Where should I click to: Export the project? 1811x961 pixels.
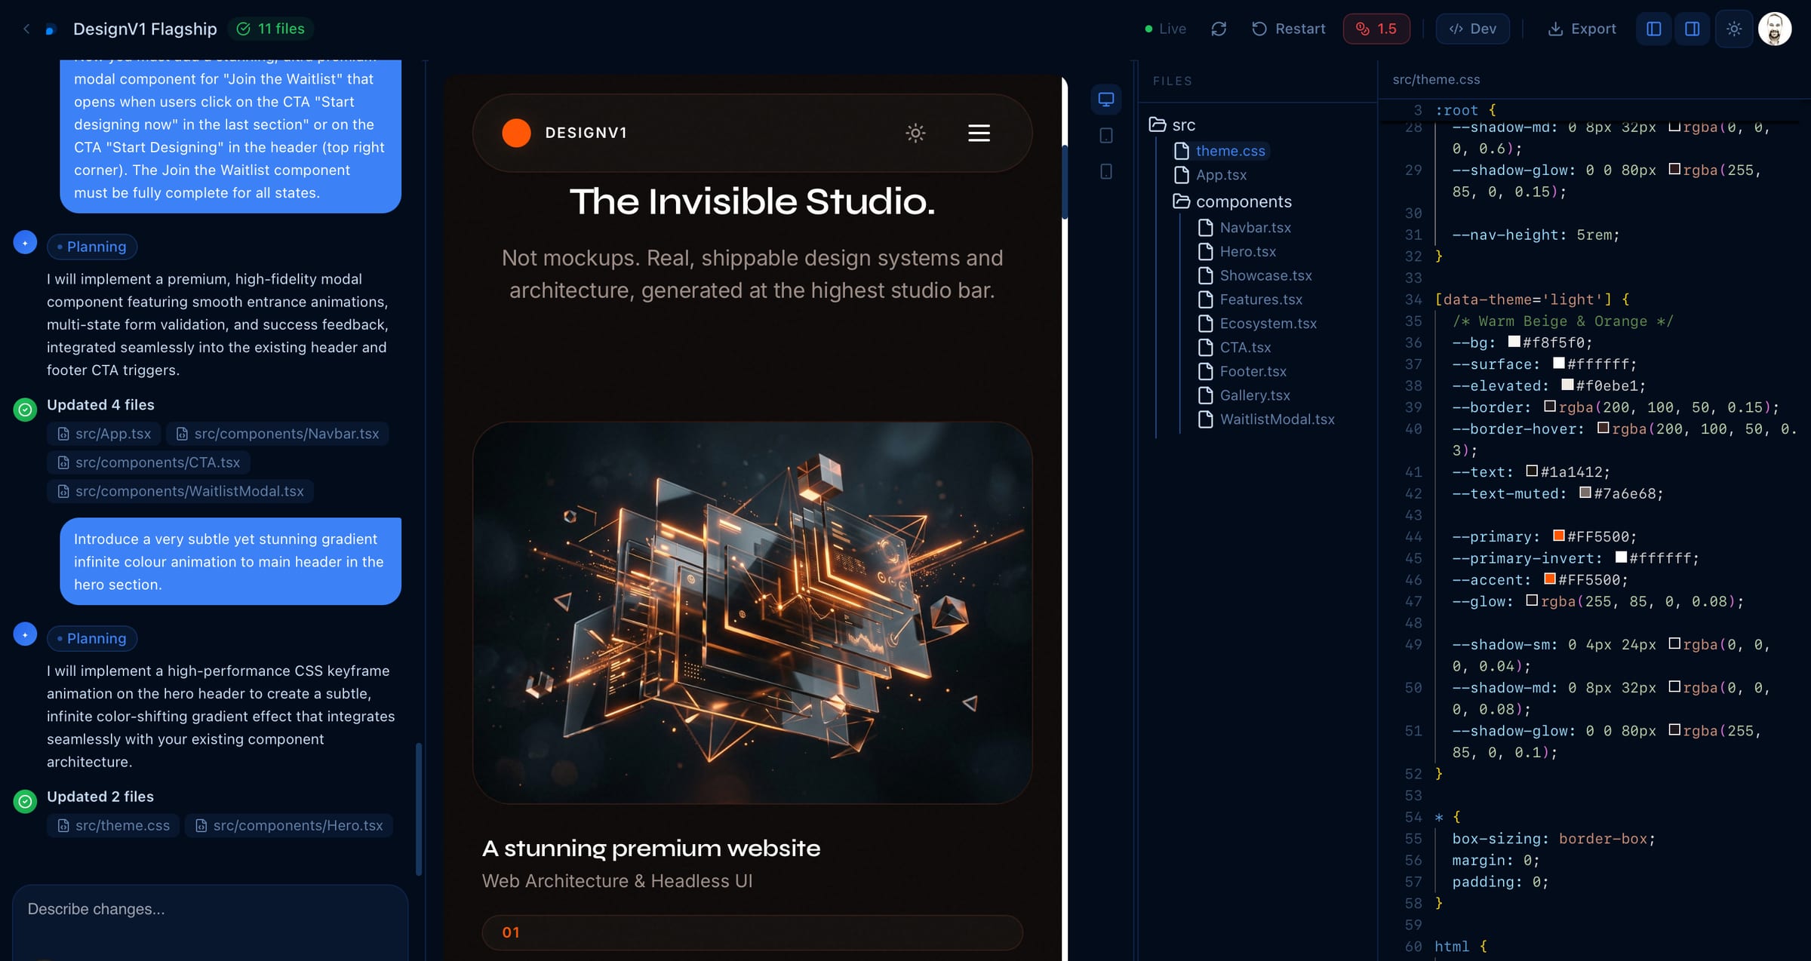point(1582,29)
